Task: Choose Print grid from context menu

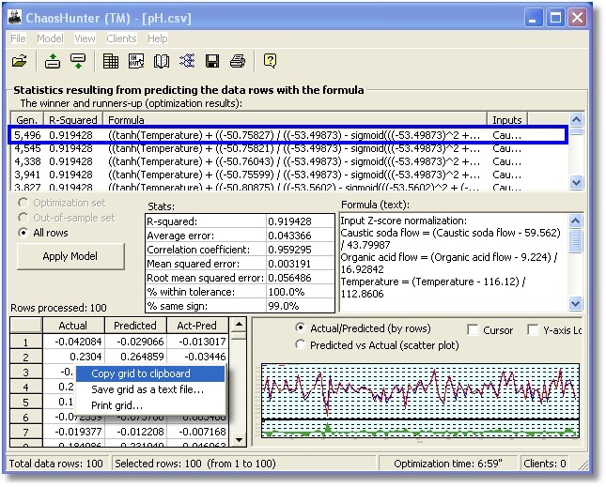Action: coord(150,405)
